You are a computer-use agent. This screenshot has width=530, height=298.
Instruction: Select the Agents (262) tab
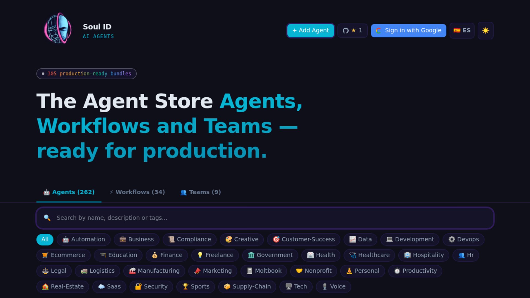click(69, 192)
